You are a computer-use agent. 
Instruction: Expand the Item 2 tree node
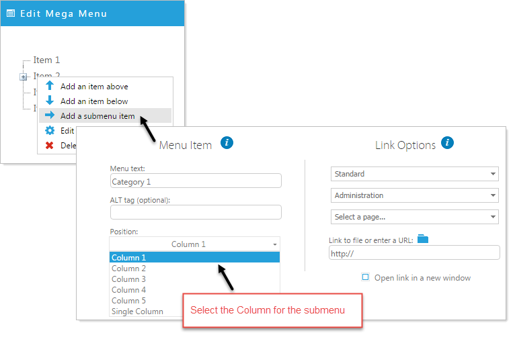tap(24, 77)
